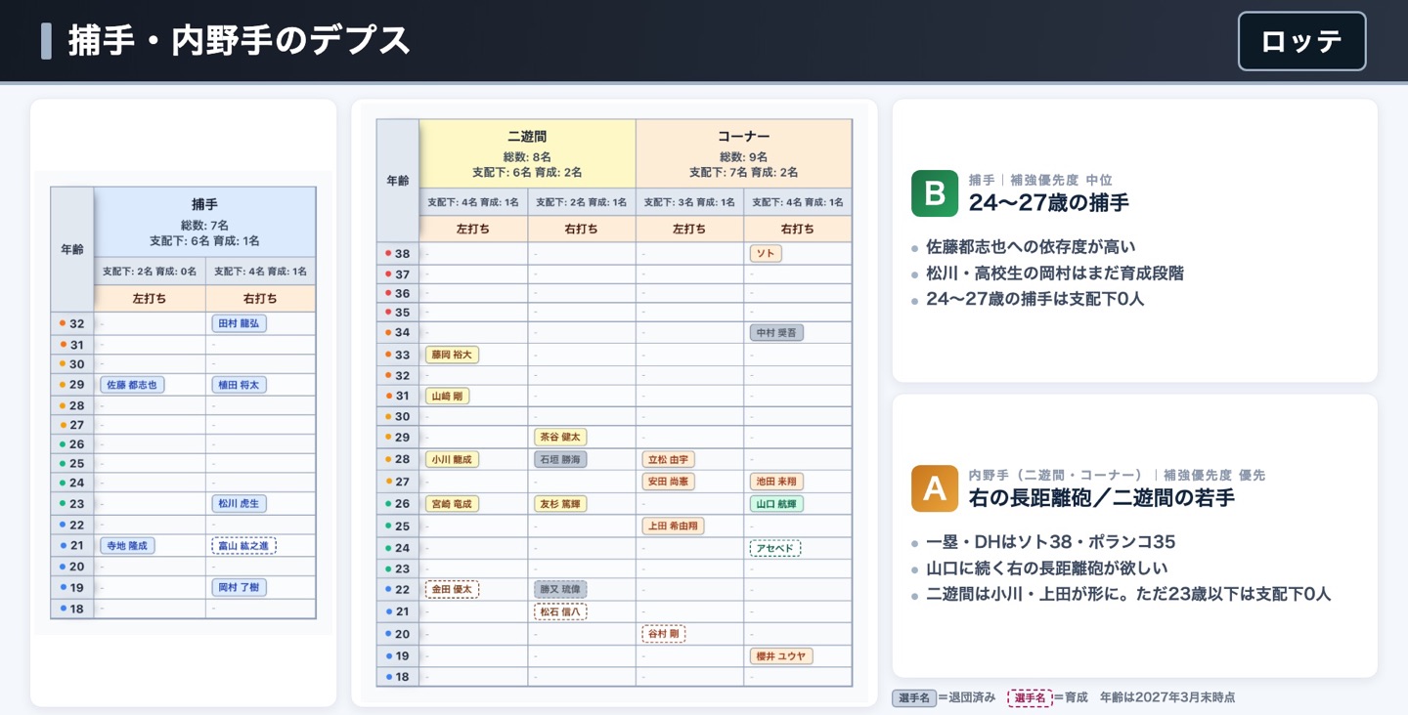The height and width of the screenshot is (715, 1408).
Task: Click the dashed アセベド chip
Action: [775, 548]
